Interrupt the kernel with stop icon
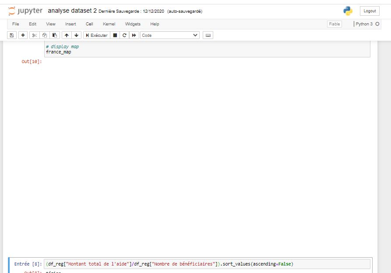This screenshot has width=391, height=273. 115,35
